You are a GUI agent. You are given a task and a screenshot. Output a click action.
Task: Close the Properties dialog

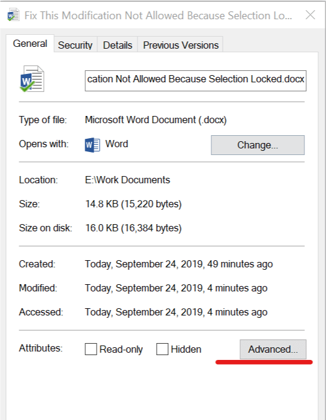(310, 15)
